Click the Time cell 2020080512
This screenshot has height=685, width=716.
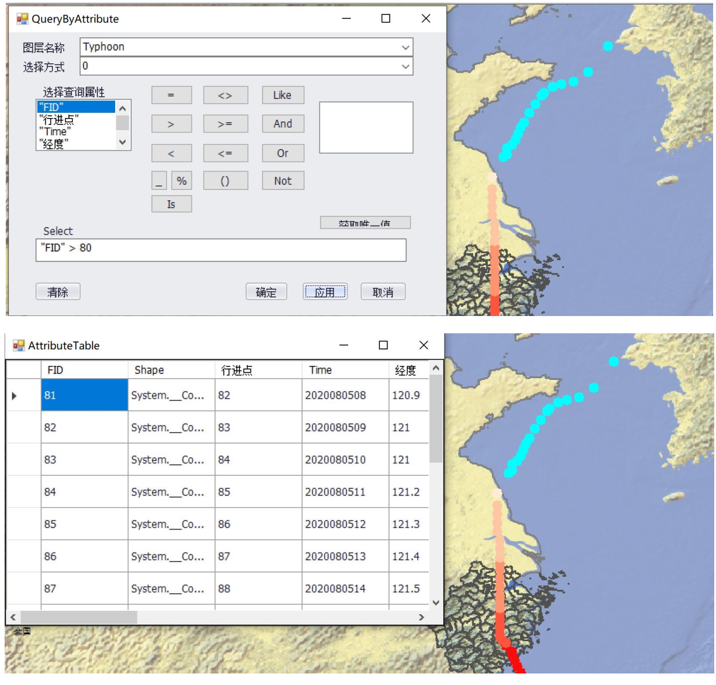345,524
